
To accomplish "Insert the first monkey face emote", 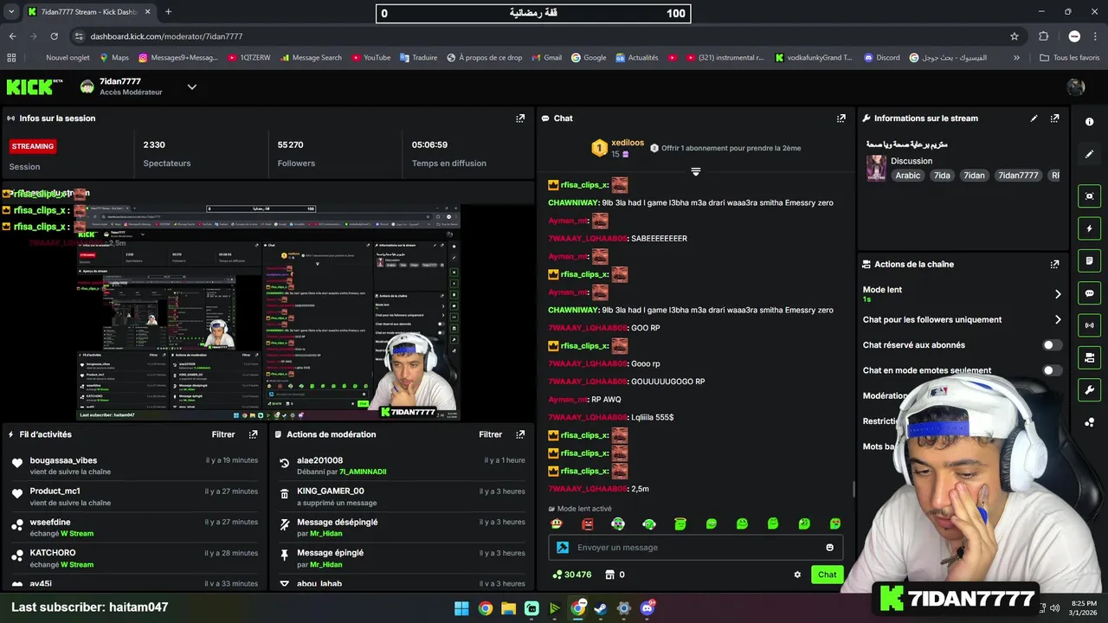I will 557,524.
